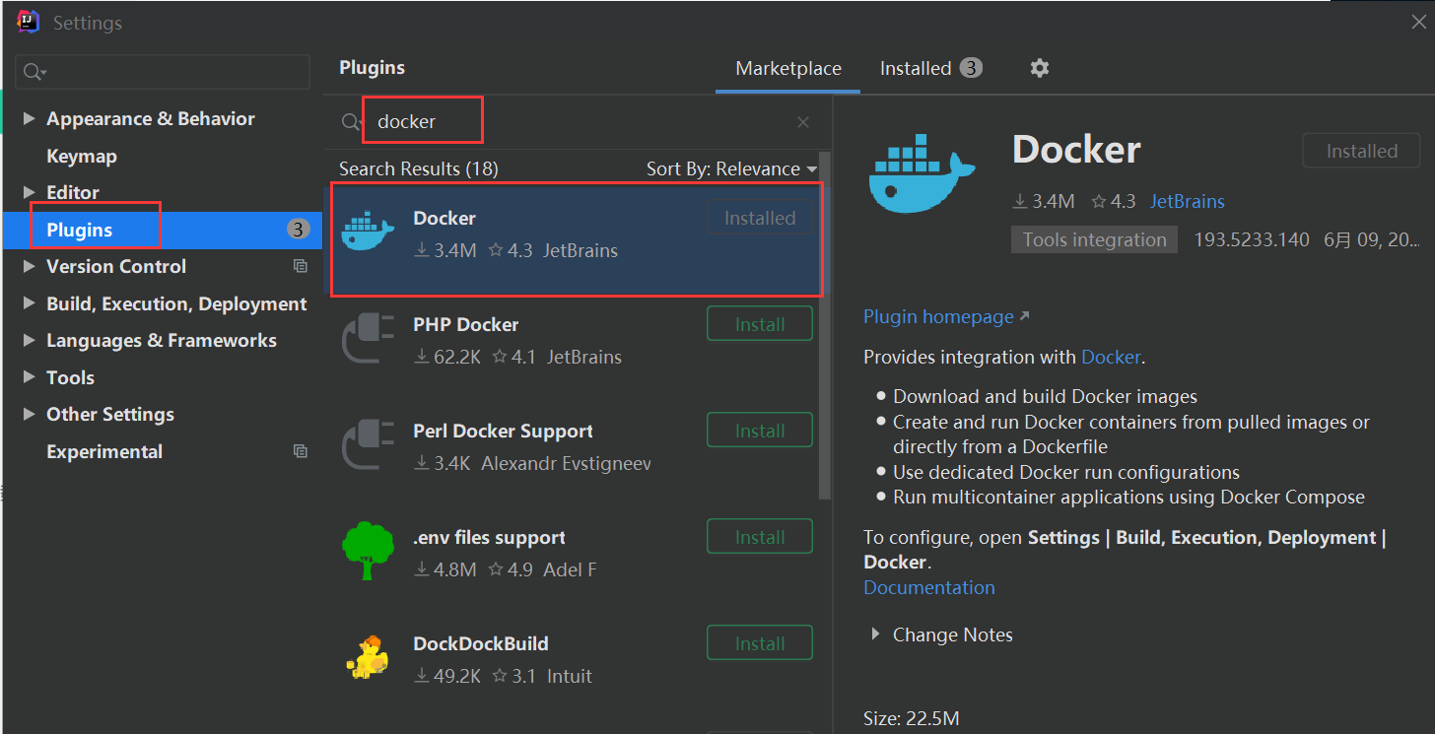Click the .env files support tree icon
The height and width of the screenshot is (734, 1435).
click(366, 551)
